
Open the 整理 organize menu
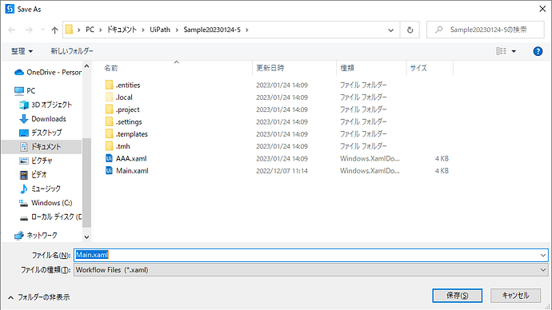click(22, 51)
